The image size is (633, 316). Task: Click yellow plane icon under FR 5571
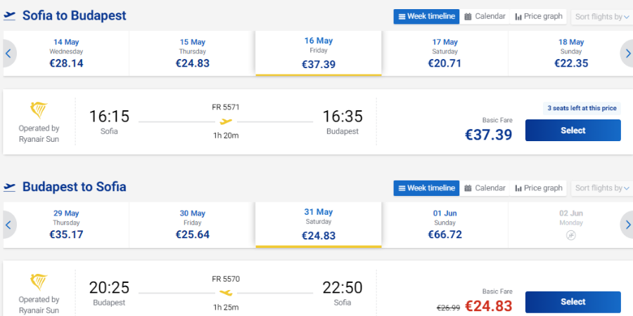[226, 121]
